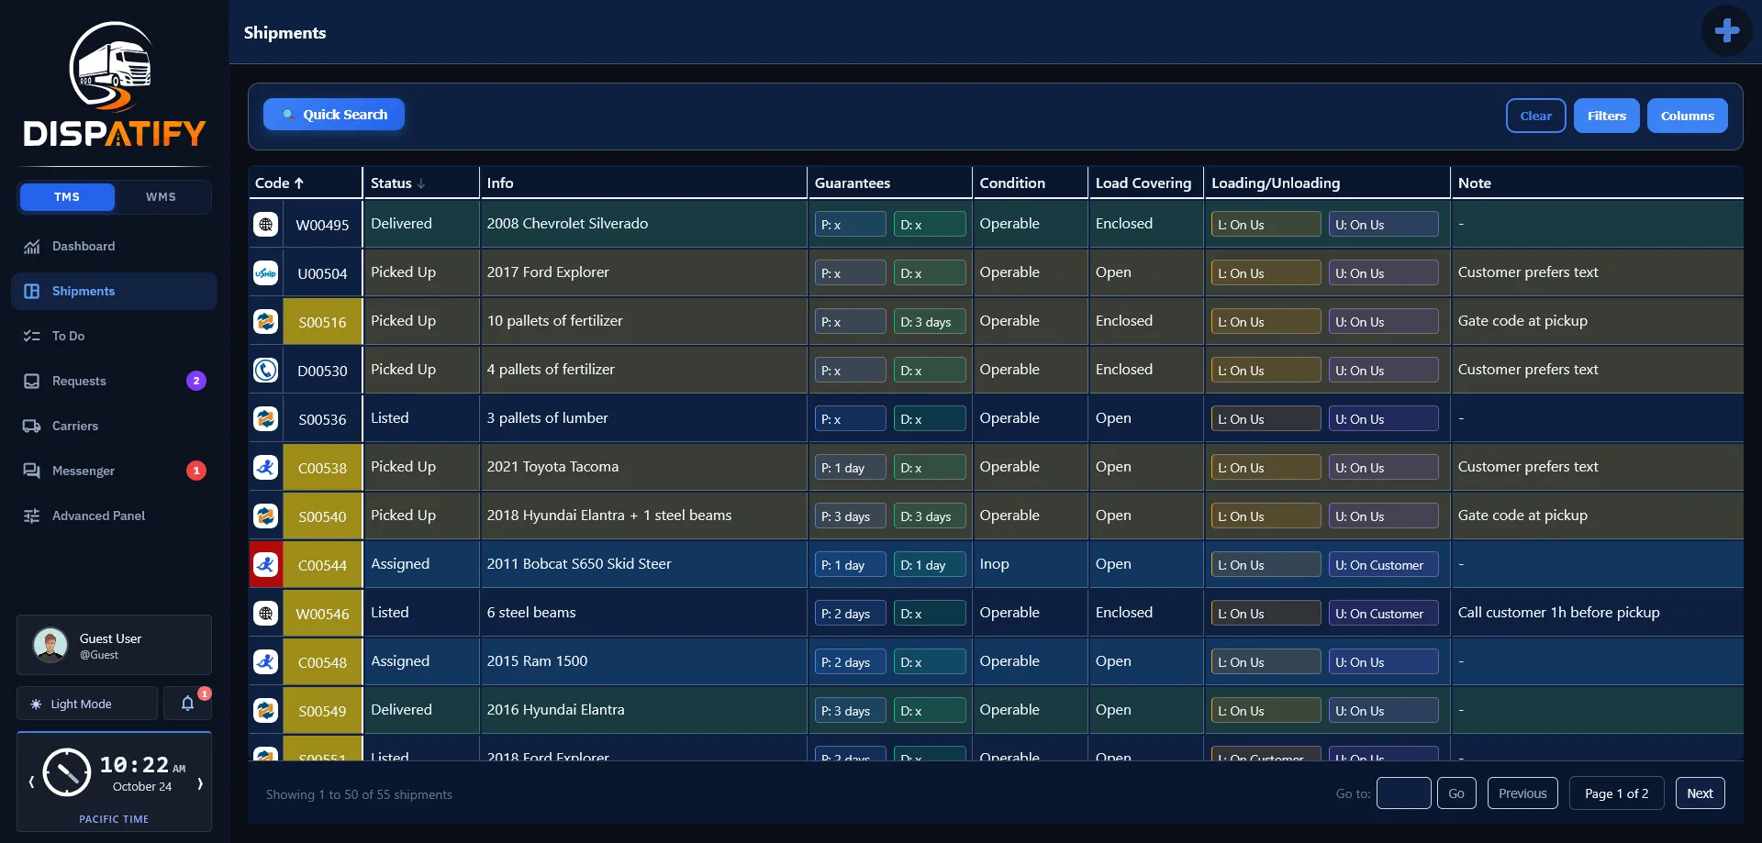Click the Carriers truck icon

click(32, 427)
